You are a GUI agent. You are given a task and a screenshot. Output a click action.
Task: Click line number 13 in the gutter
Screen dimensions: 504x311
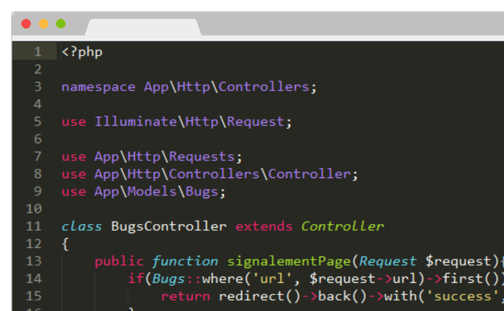pyautogui.click(x=34, y=261)
